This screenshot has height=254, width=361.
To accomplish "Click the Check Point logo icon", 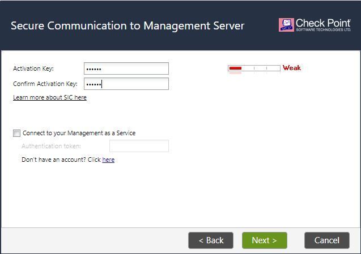I will coord(286,24).
